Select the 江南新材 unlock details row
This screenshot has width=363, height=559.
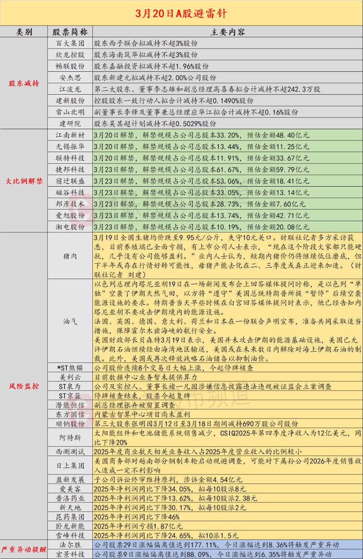(228, 135)
